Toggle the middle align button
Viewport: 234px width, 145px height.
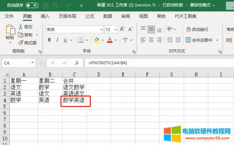[151, 29]
